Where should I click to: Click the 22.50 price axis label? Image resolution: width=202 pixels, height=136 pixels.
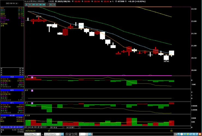click(x=194, y=9)
